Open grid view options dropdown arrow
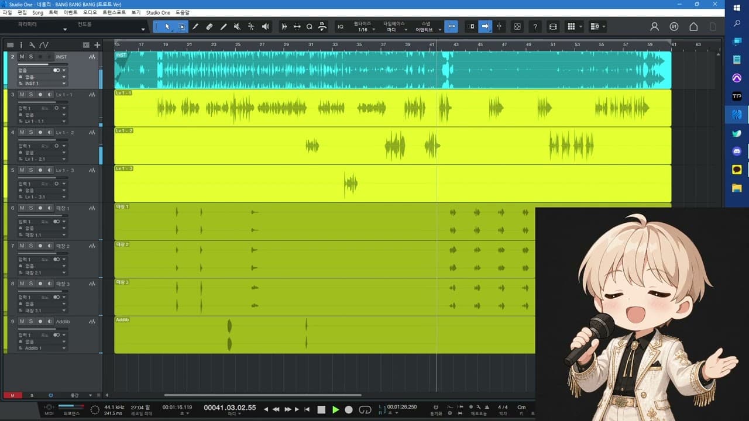This screenshot has width=749, height=421. tap(580, 26)
